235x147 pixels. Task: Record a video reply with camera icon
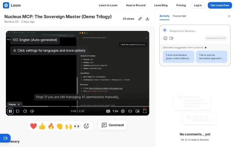click(171, 38)
